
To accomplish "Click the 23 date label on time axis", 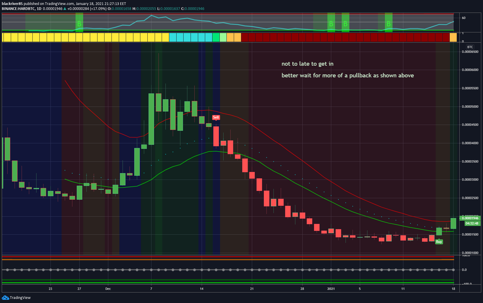I will tap(50, 289).
